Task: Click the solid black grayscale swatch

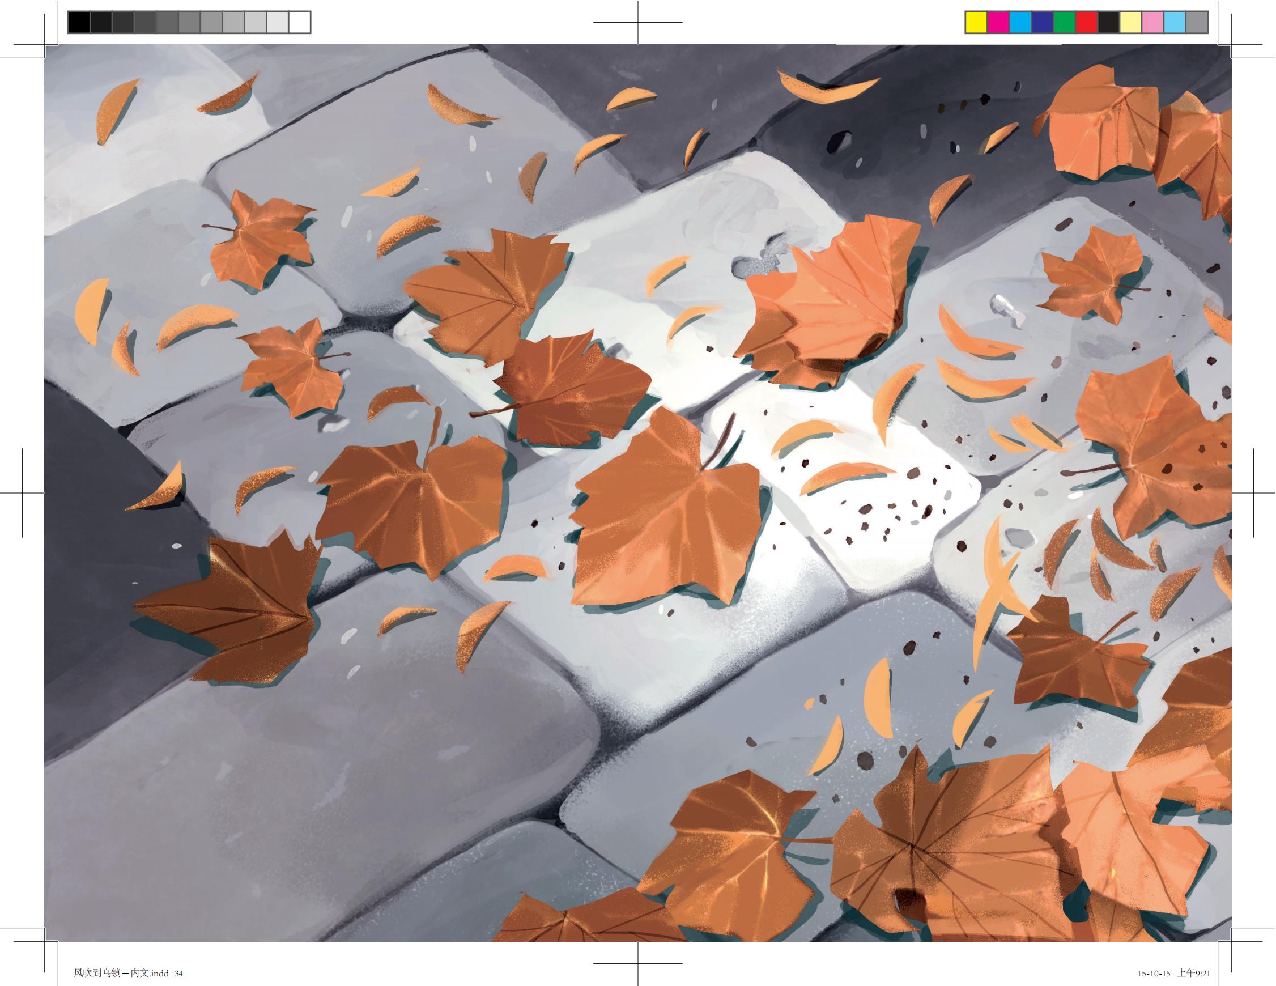Action: pyautogui.click(x=79, y=22)
